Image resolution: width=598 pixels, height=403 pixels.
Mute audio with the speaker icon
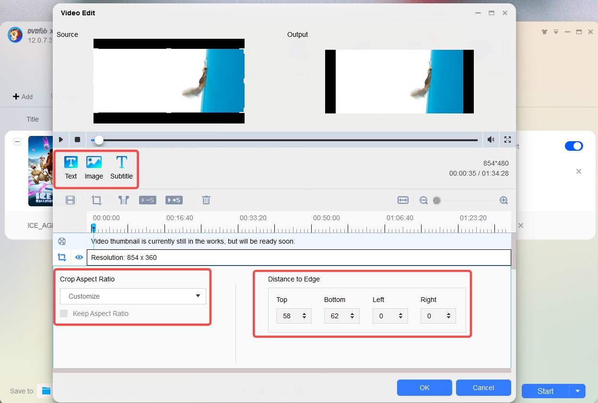491,140
